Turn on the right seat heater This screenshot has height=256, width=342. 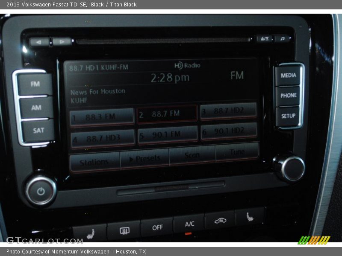(x=250, y=217)
